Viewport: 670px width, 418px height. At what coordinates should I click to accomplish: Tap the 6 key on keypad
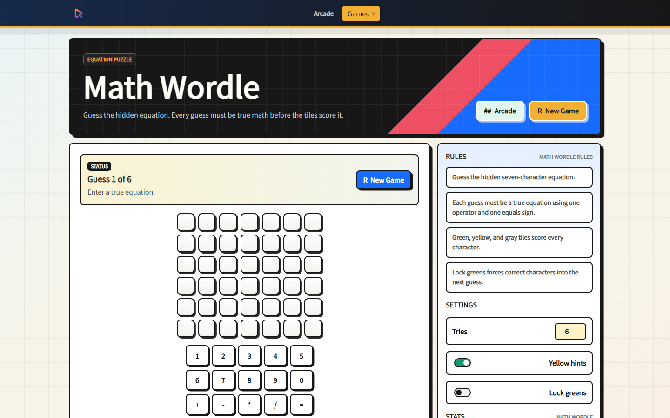pos(197,380)
